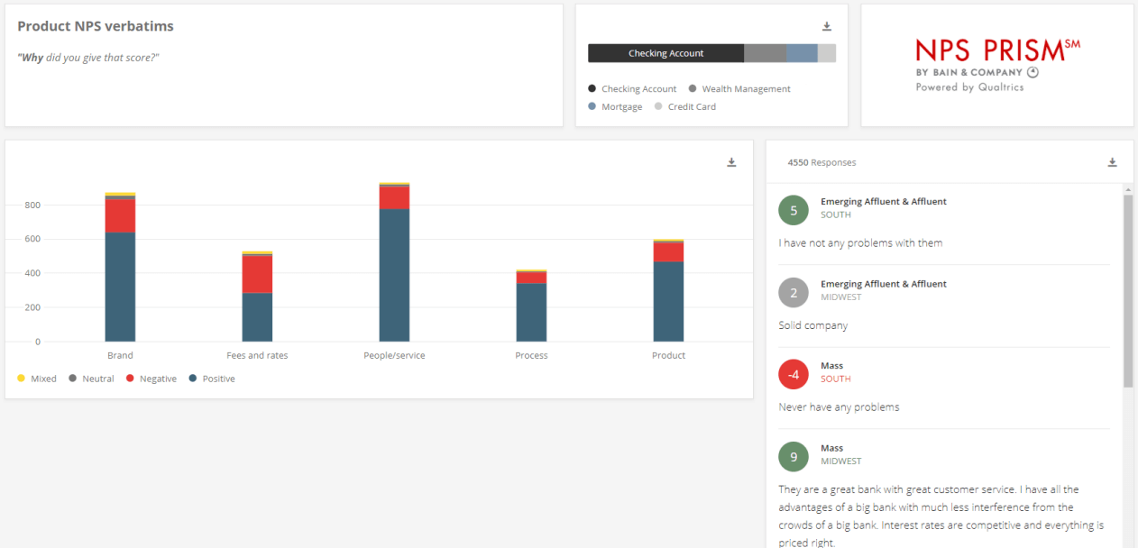Click the Product positive bar segment

pyautogui.click(x=668, y=301)
